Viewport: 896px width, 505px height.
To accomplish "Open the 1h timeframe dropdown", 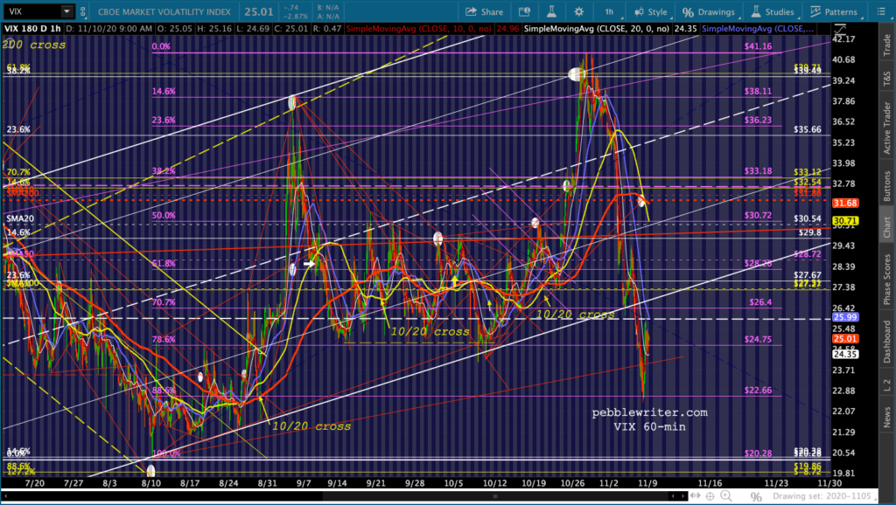I will [610, 11].
